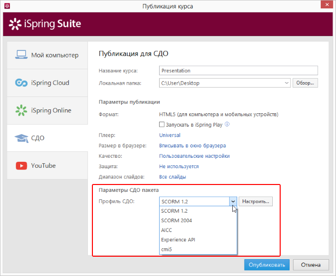Click the Не используется protection link
This screenshot has width=336, height=276.
pos(179,166)
